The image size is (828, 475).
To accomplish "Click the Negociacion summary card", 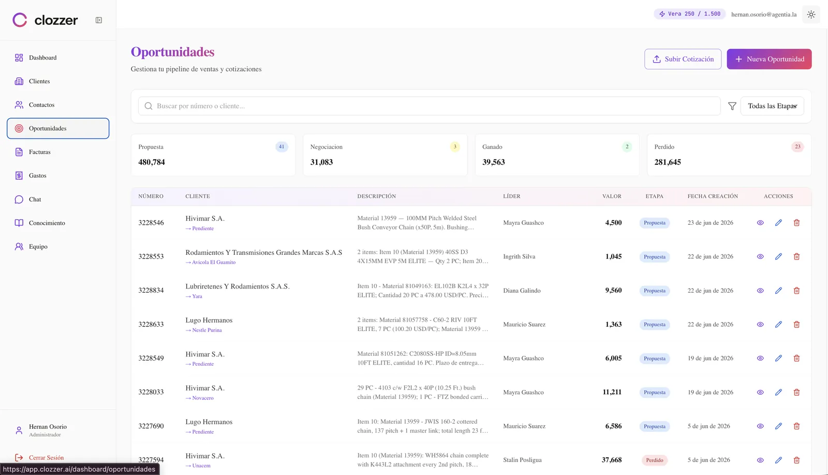I will click(x=385, y=155).
